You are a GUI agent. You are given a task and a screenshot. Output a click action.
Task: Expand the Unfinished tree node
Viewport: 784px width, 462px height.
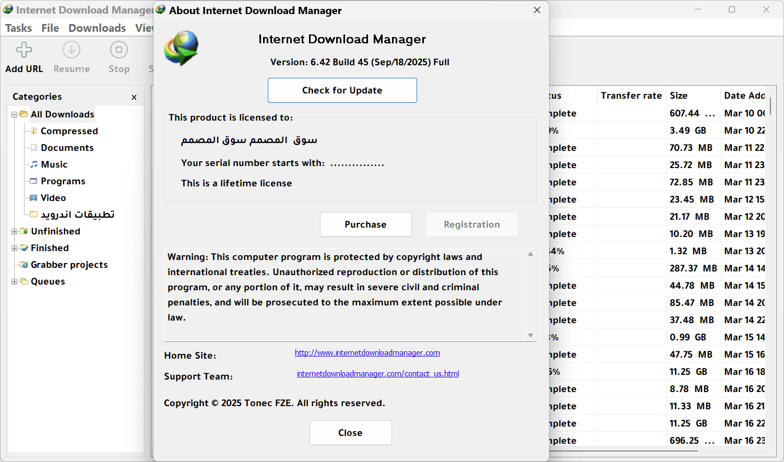(x=15, y=231)
